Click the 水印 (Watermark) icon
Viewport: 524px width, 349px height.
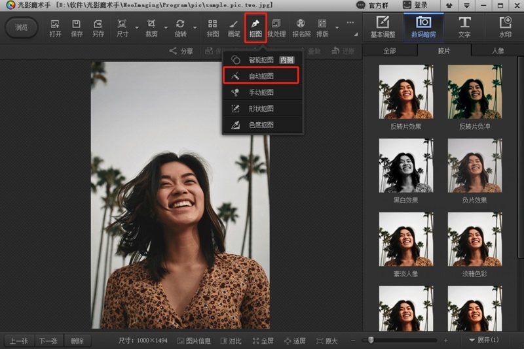[505, 27]
